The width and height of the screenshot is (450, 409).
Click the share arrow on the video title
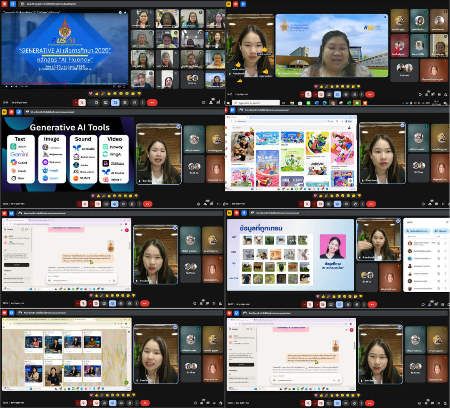pyautogui.click(x=125, y=13)
